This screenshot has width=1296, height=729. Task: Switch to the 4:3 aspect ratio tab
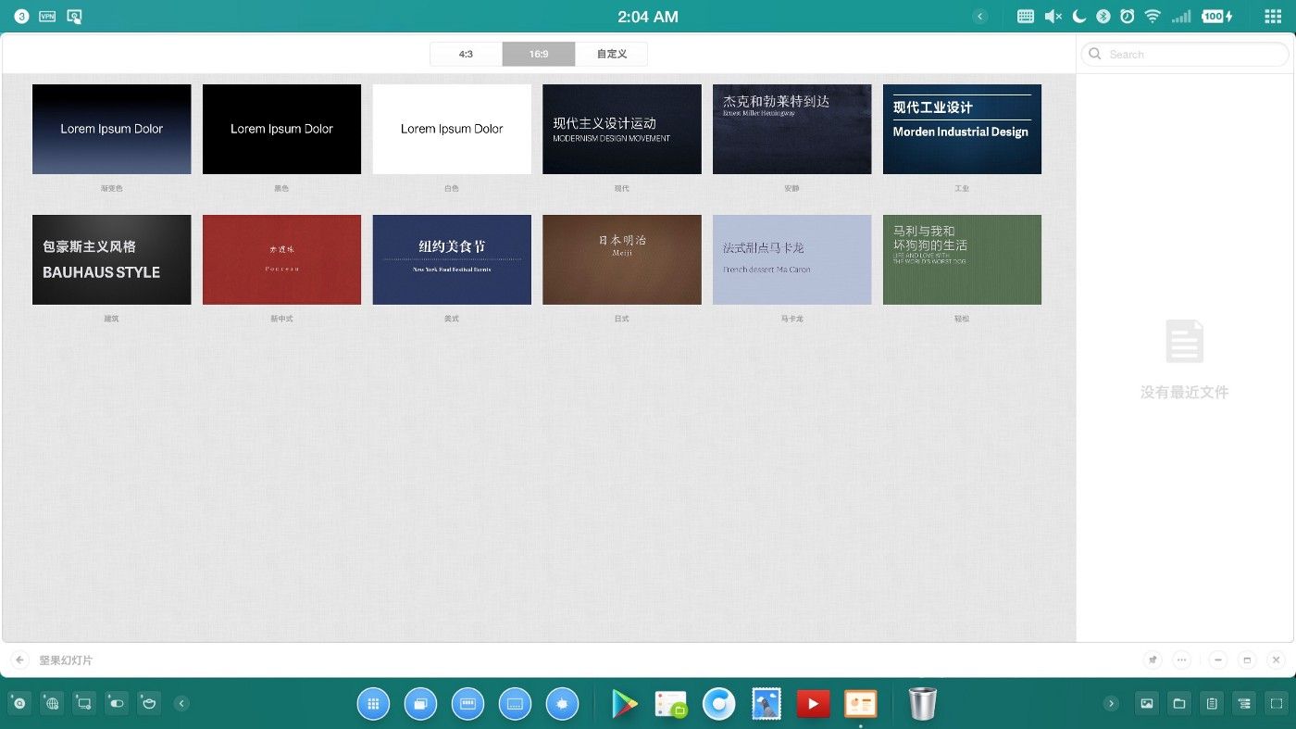click(466, 55)
